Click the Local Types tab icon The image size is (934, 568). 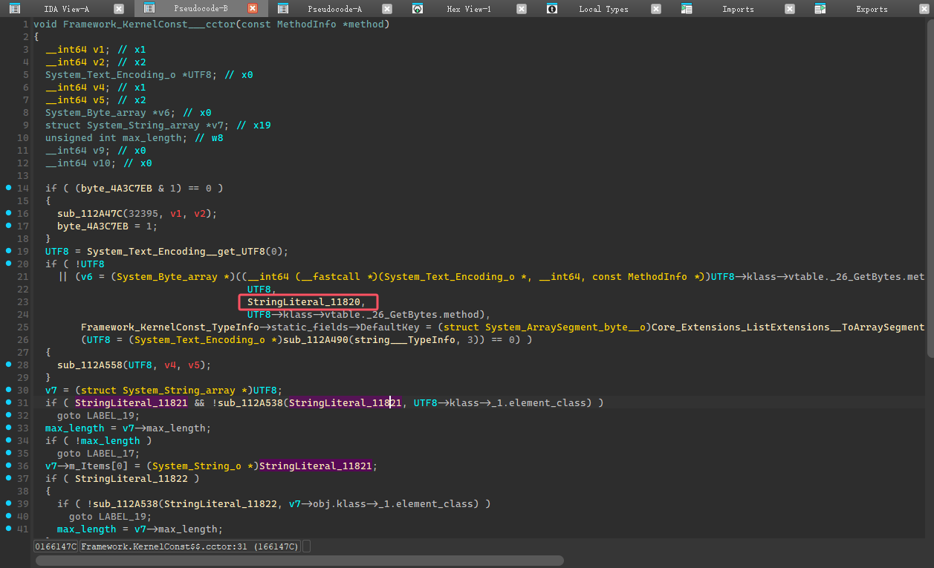pos(551,9)
